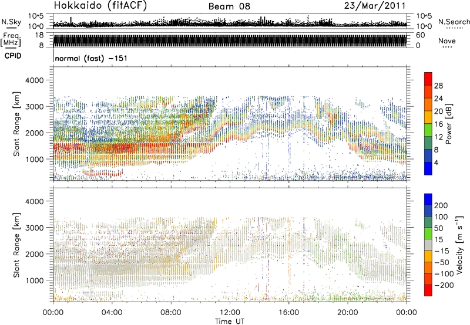470x325 pixels.
Task: Click the "16:00" time axis label
Action: 288,313
